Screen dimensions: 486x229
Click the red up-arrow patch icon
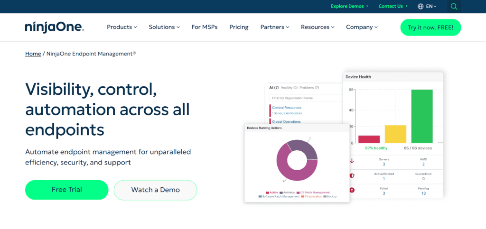352,190
